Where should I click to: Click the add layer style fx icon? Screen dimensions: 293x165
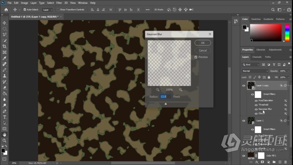(x=257, y=162)
